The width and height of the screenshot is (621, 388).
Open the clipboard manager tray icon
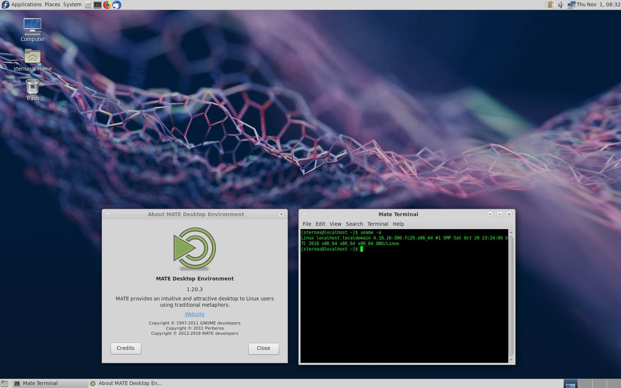pos(552,4)
